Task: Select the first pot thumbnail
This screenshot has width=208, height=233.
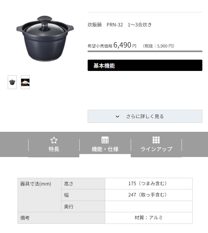Action: pos(12,82)
